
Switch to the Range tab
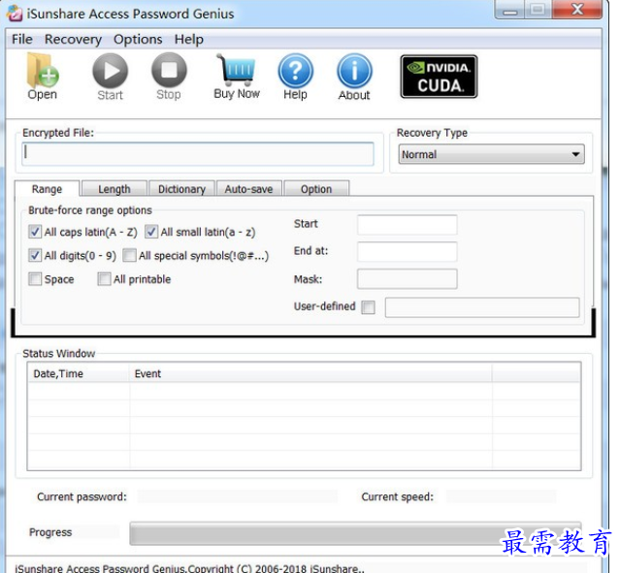click(47, 189)
